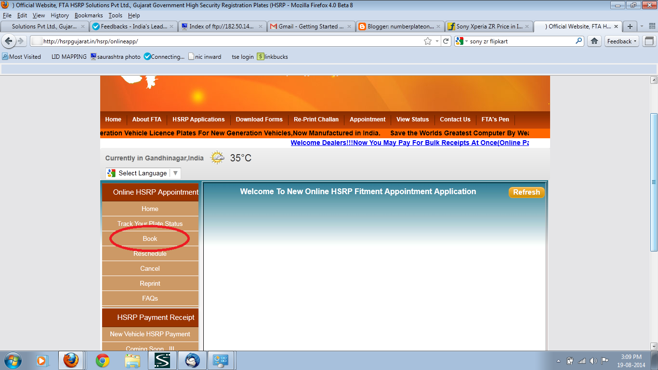Open the Welcome Dealers bulk payment link

pyautogui.click(x=409, y=143)
